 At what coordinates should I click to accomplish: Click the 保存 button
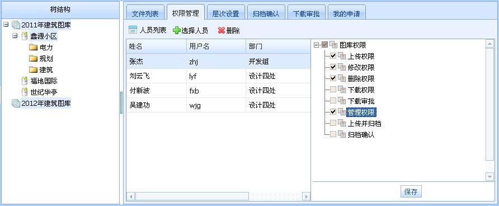(411, 191)
